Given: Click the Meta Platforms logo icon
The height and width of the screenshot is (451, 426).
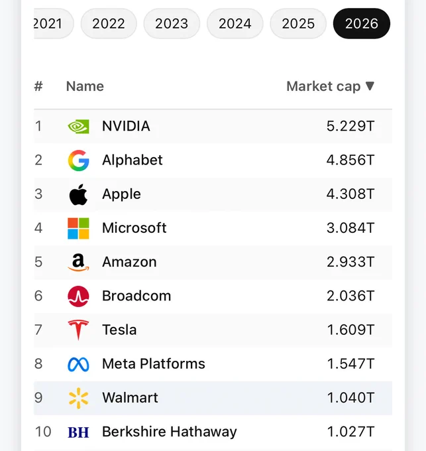Looking at the screenshot, I should [78, 364].
